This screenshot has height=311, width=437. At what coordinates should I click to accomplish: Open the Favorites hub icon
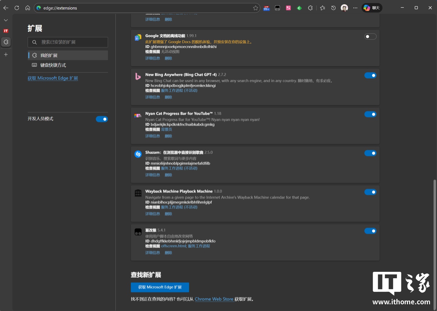tap(322, 8)
